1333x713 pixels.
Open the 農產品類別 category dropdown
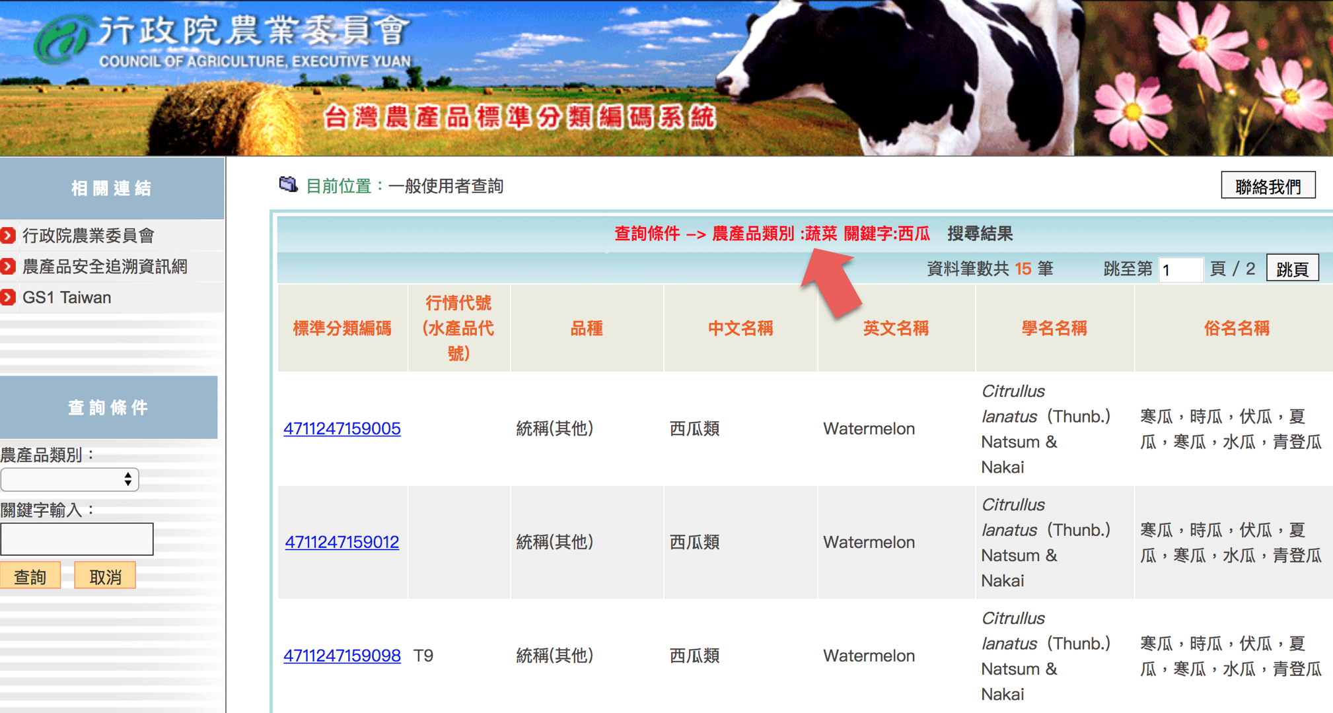[x=69, y=479]
